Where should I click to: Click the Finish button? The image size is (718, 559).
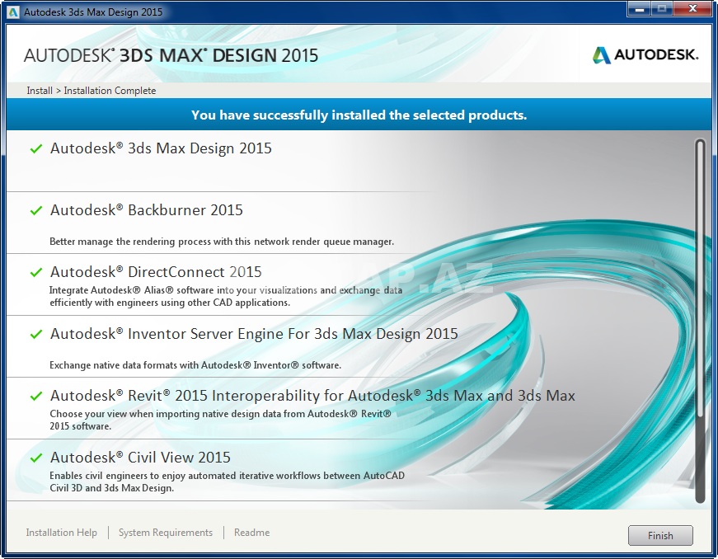pos(660,535)
